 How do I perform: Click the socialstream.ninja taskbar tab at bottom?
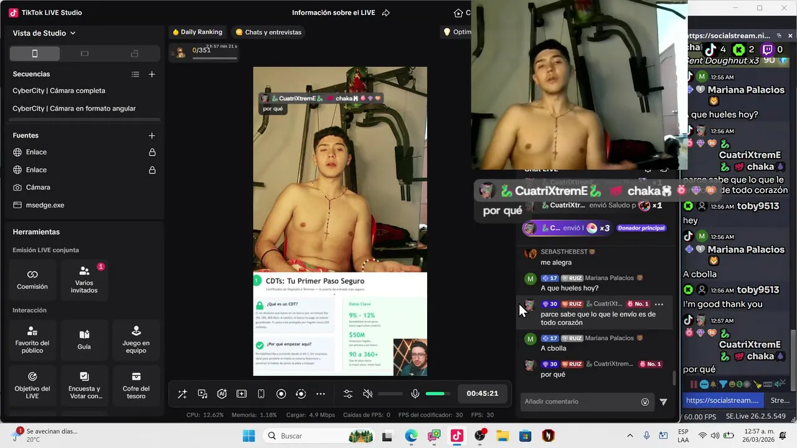tap(722, 400)
